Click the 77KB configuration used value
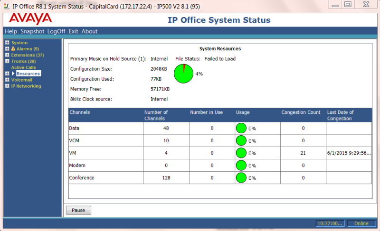 point(156,79)
